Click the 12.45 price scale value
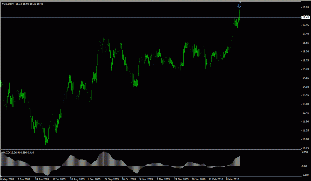 coord(306,113)
